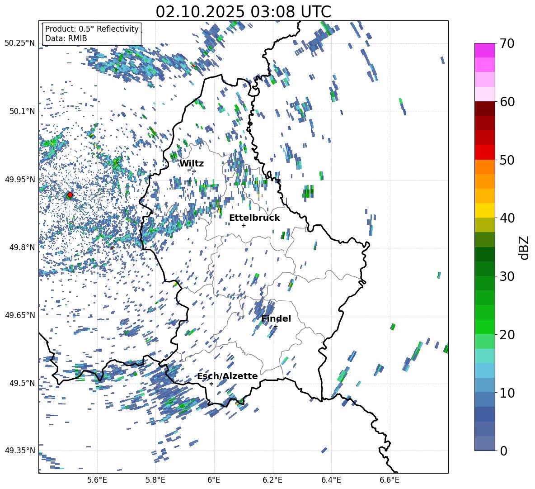Click the cross marker under Esch/Alzette
The width and height of the screenshot is (535, 489).
point(211,384)
